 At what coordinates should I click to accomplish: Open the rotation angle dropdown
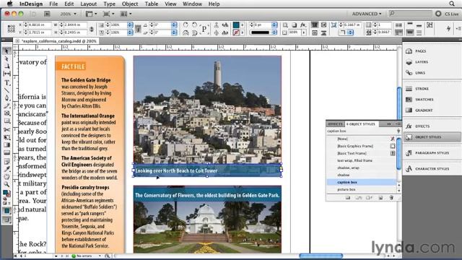[174, 25]
